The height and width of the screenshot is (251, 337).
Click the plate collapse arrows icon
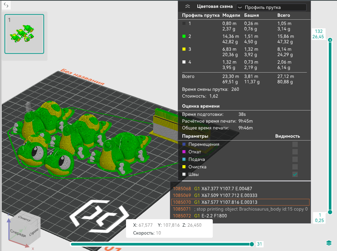(x=6, y=5)
